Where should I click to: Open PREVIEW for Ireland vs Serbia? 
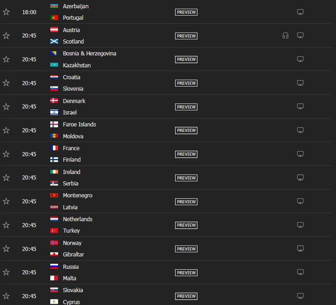tap(186, 178)
